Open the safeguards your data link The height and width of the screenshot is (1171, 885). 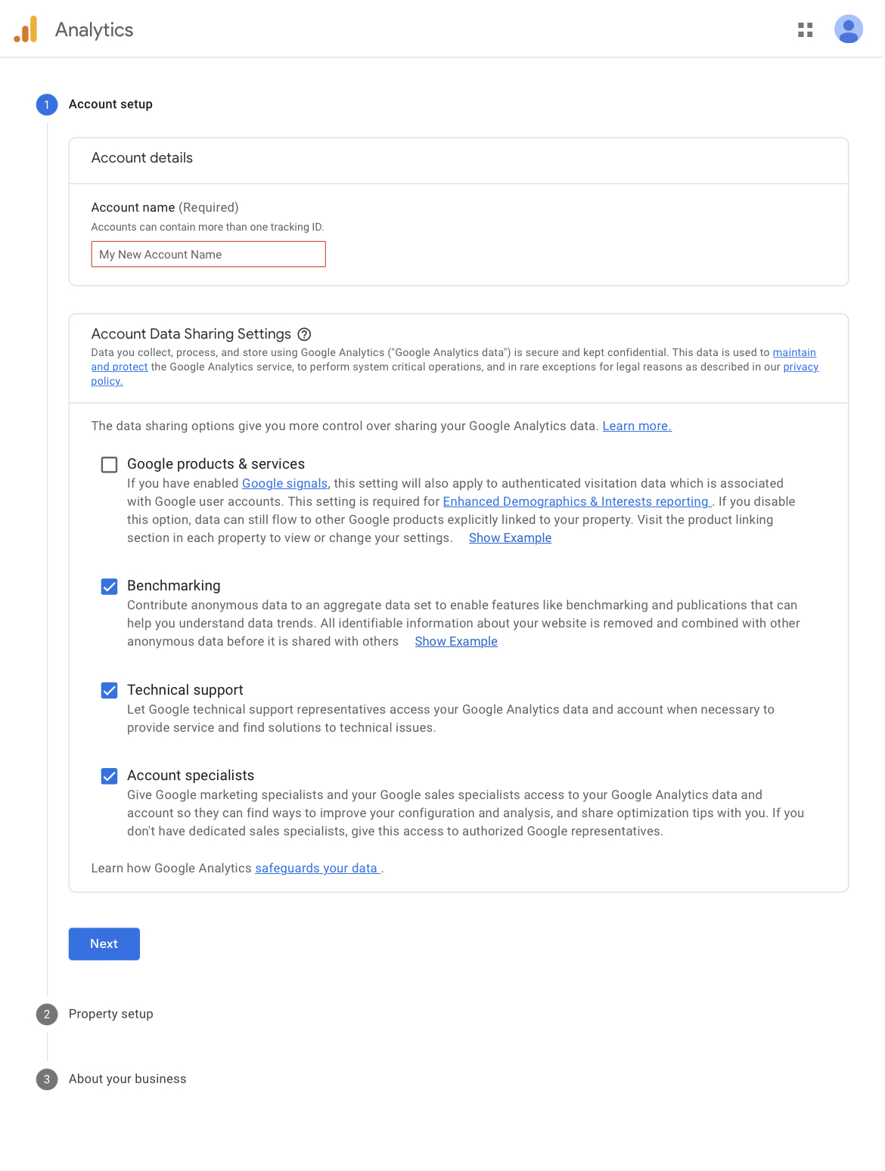point(316,869)
